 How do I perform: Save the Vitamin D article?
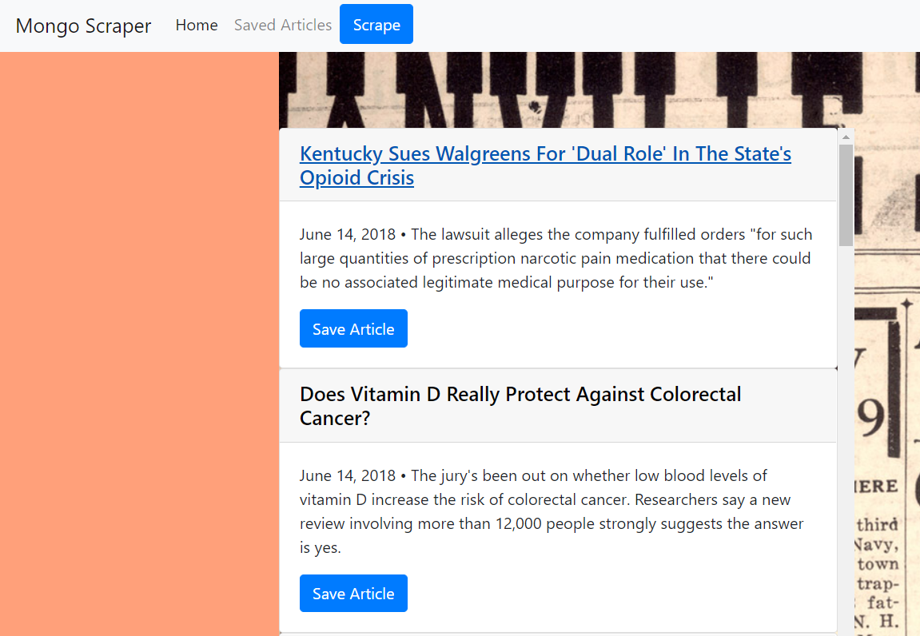point(353,593)
